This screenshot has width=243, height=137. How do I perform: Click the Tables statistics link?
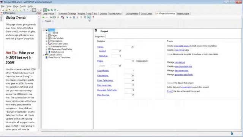pos(100,47)
